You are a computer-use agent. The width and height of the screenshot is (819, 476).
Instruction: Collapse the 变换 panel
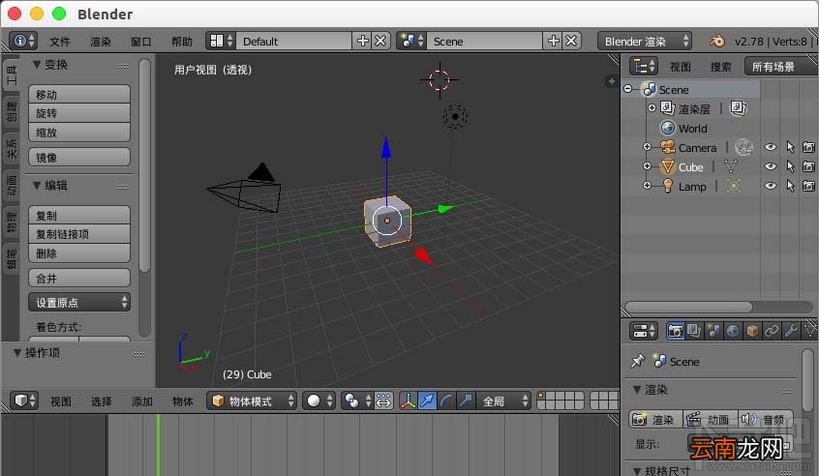37,64
